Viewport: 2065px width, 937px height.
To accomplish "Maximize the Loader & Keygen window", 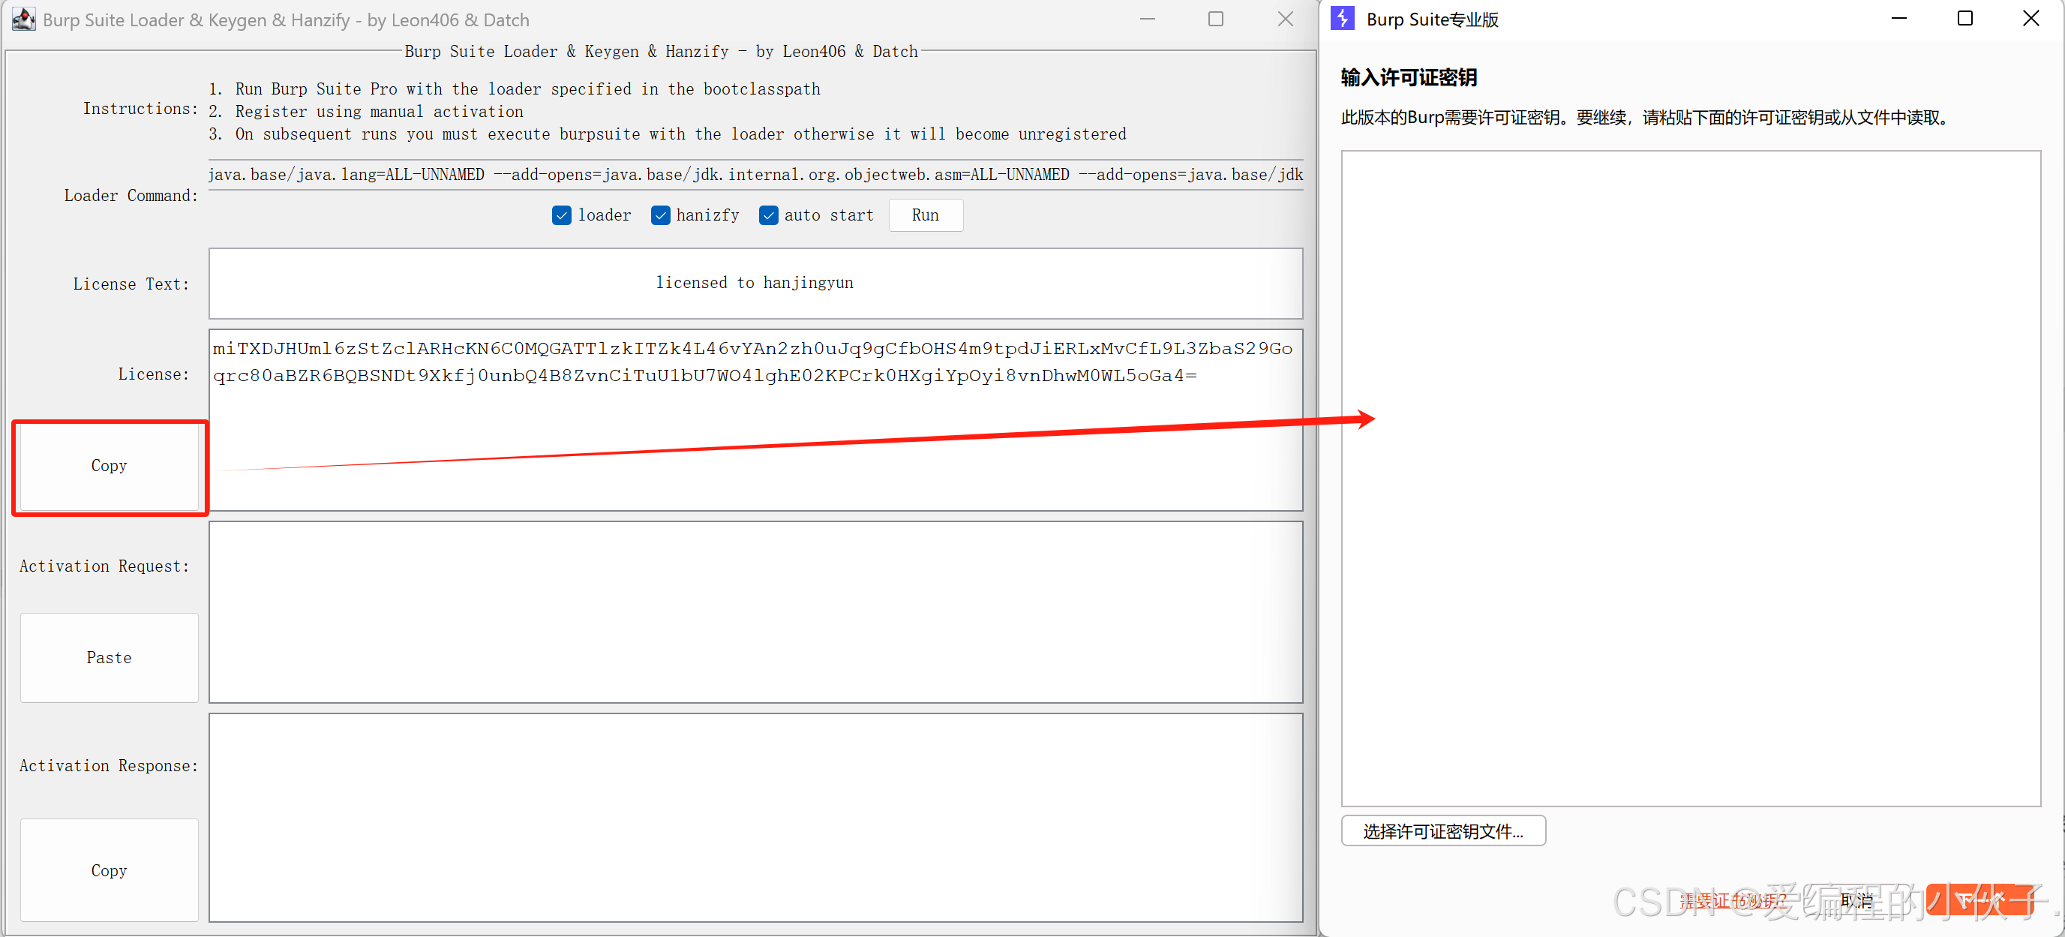I will (x=1215, y=20).
